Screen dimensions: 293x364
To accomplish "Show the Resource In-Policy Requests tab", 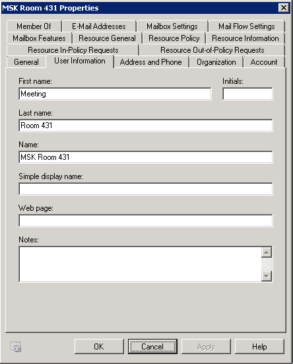I will [73, 50].
